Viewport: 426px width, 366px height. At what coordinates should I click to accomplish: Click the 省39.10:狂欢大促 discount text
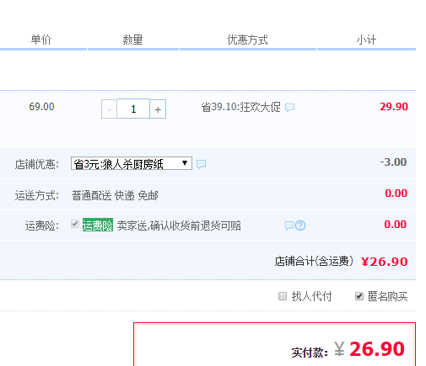(240, 107)
